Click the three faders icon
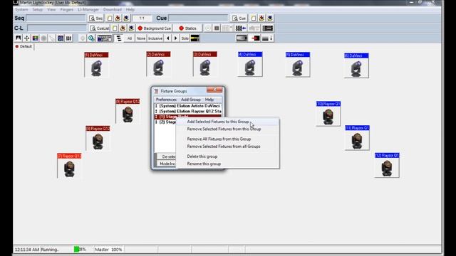This screenshot has width=456, height=256. pyautogui.click(x=68, y=38)
